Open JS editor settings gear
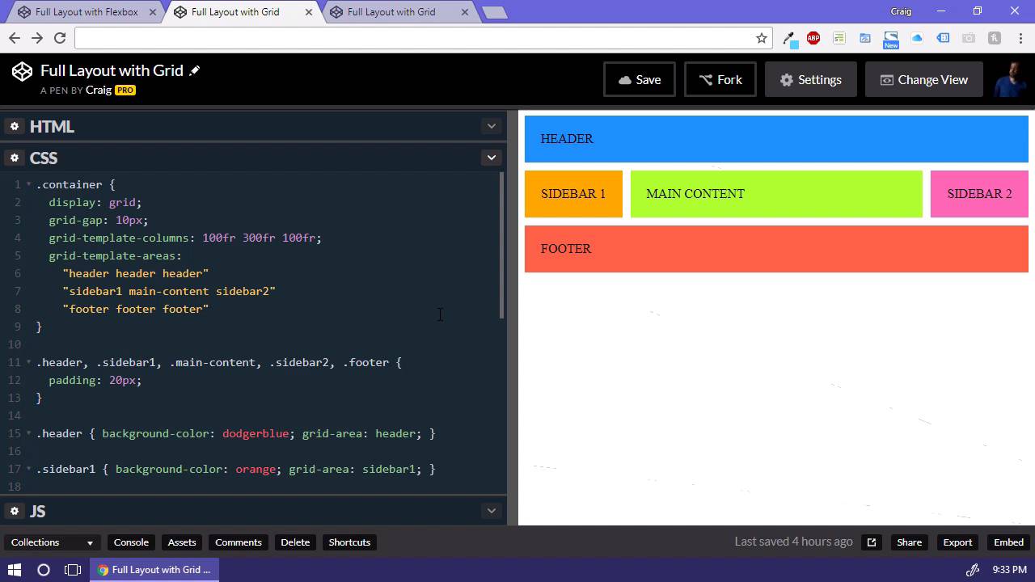This screenshot has height=582, width=1035. [14, 511]
